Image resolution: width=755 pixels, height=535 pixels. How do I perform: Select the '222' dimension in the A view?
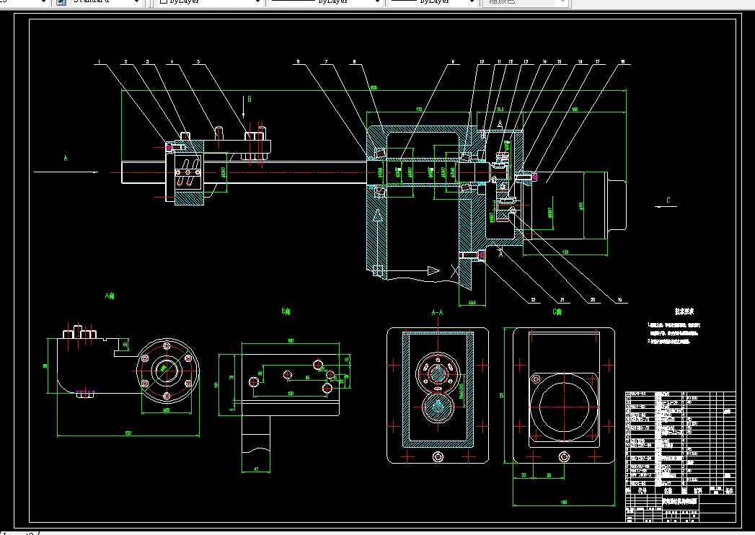[128, 433]
